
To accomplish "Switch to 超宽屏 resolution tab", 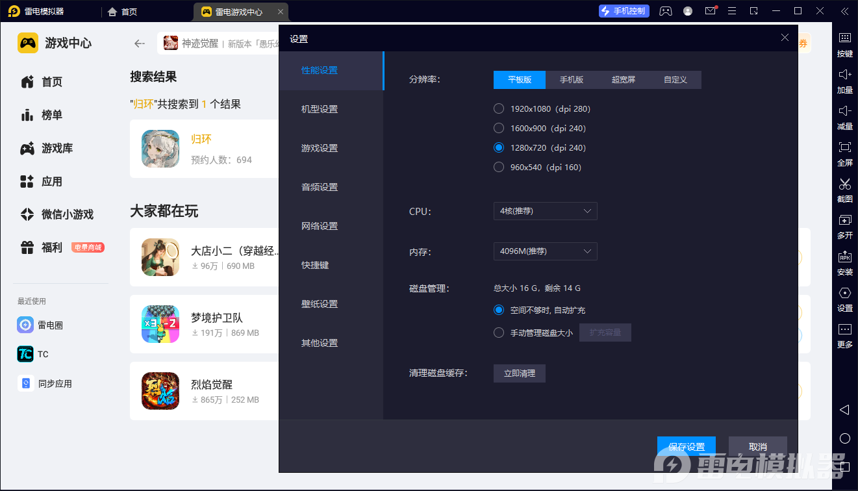I will click(x=624, y=80).
